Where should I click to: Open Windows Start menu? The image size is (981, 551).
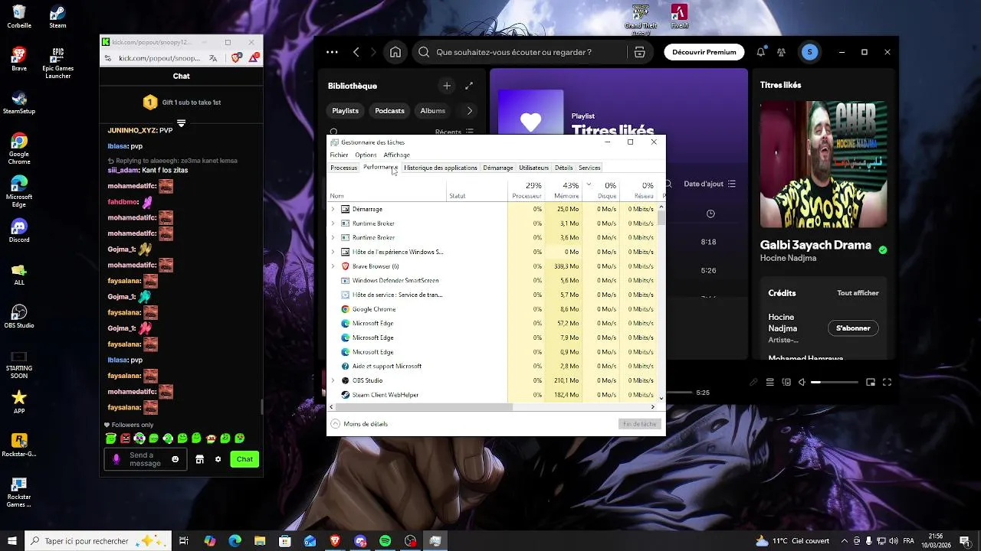point(12,541)
